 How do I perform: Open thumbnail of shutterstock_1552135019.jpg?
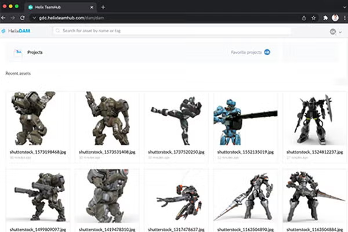[x=245, y=118]
